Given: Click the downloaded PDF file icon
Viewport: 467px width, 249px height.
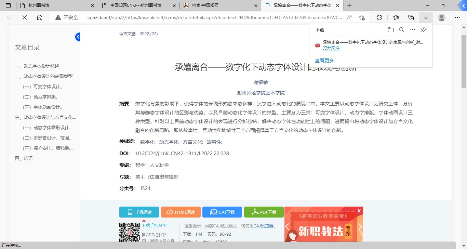Looking at the screenshot, I should (317, 45).
